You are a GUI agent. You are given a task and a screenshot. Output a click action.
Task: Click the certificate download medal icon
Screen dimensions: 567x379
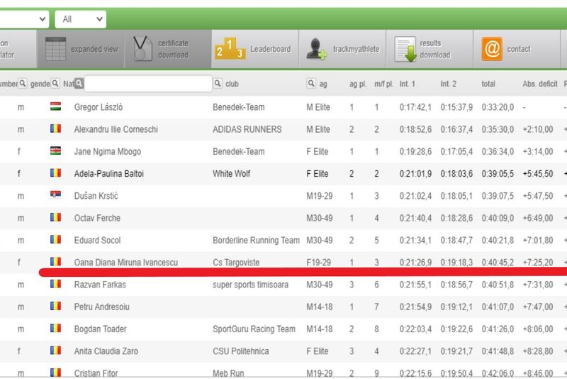[x=142, y=49]
